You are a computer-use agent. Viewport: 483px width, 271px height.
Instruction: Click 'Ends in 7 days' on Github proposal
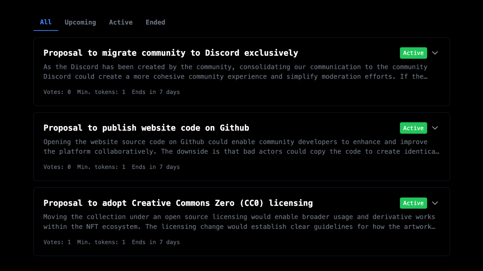156,167
